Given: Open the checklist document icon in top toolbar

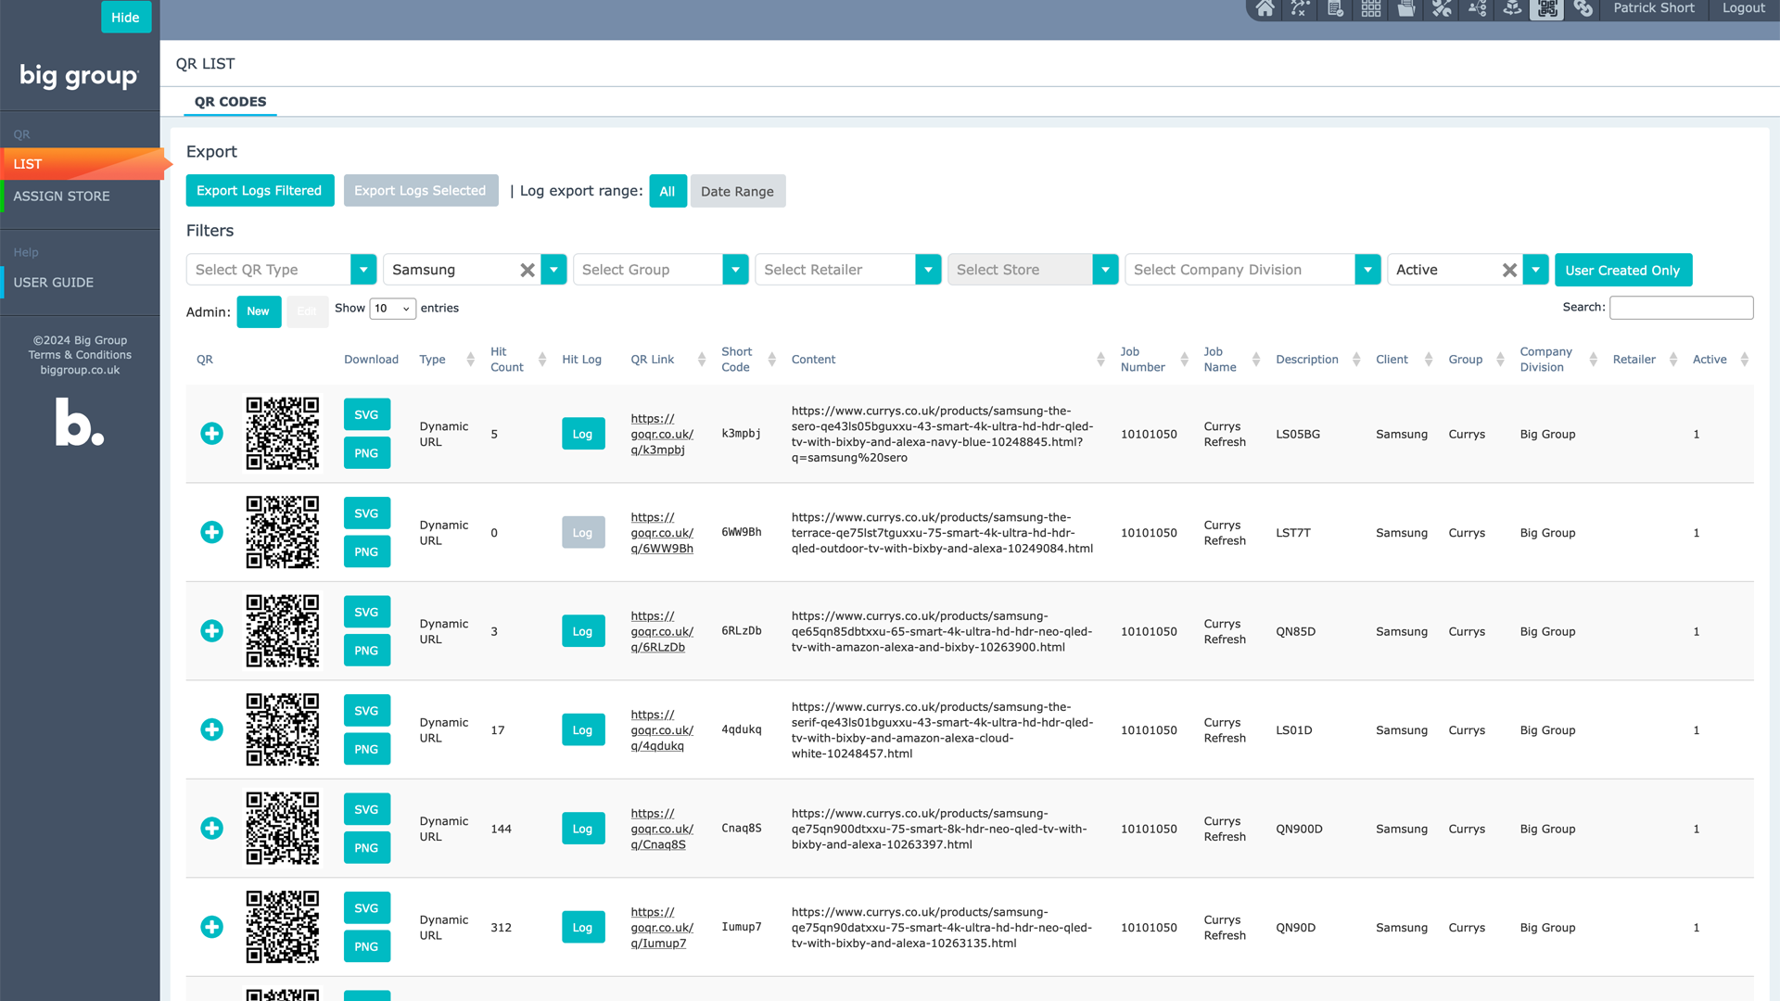Looking at the screenshot, I should pos(1335,9).
